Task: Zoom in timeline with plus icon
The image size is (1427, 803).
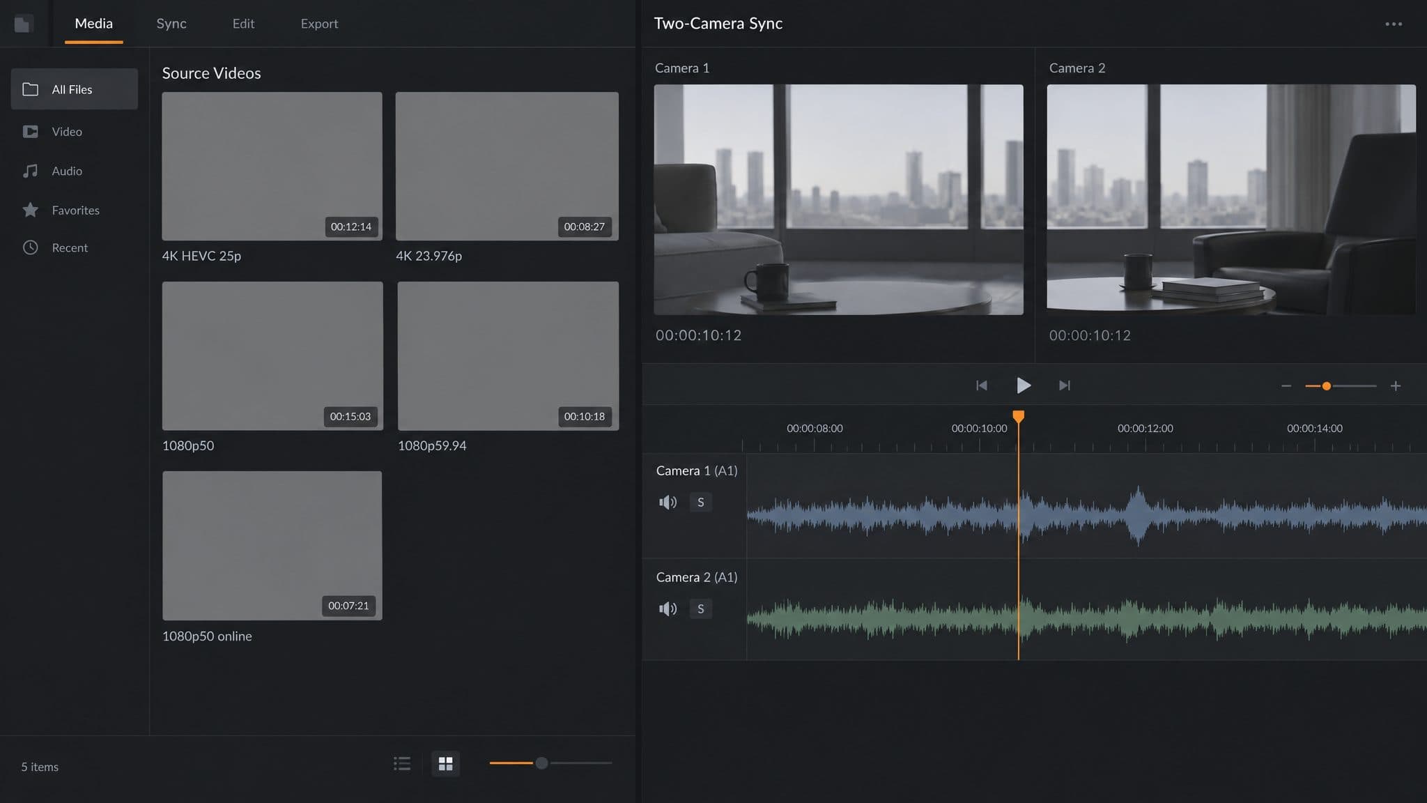Action: point(1396,386)
